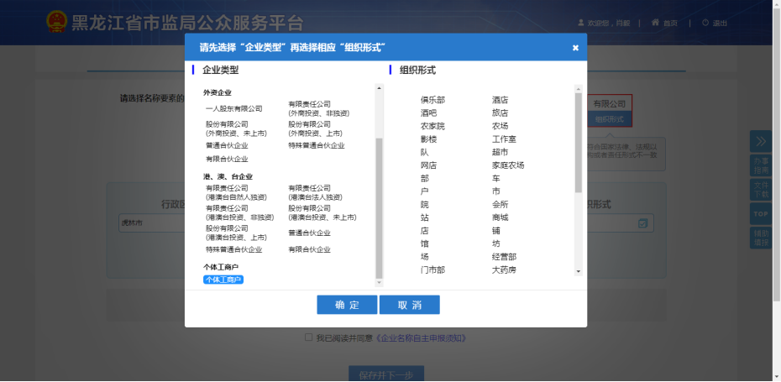The height and width of the screenshot is (382, 781).
Task: Select 股份有限公司(外商投资、上市)
Action: 315,128
